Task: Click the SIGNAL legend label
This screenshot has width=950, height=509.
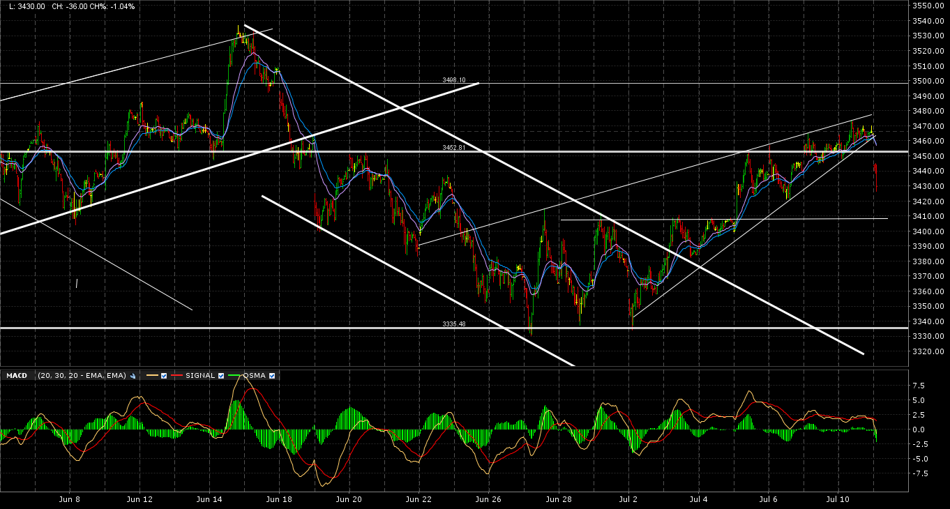Action: 201,376
